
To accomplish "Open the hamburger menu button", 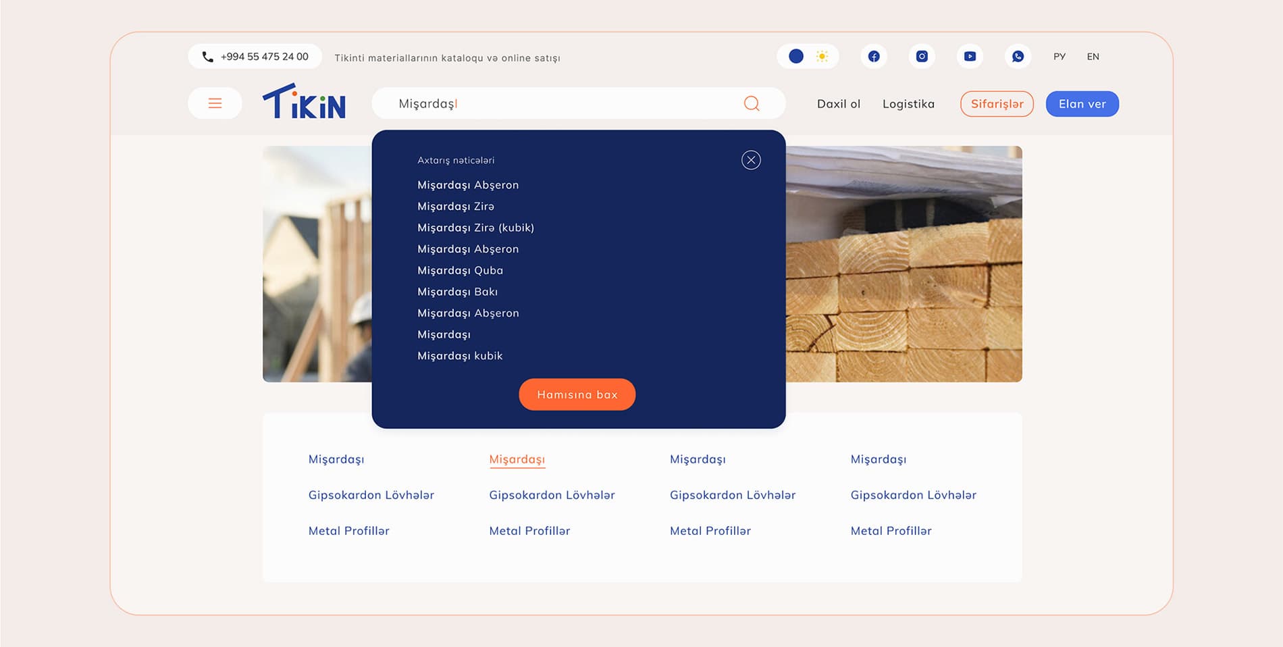I will [x=215, y=103].
